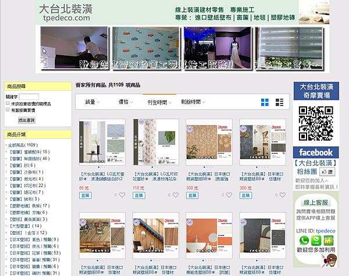Image resolution: width=349 pixels, height=276 pixels.
Task: Check 未設拍賣底價的競標品 checkbox
Action: pos(8,103)
